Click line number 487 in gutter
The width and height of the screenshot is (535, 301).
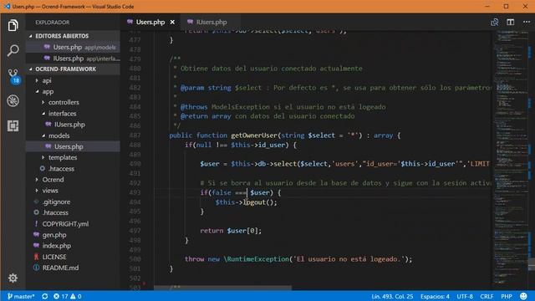[x=135, y=135]
